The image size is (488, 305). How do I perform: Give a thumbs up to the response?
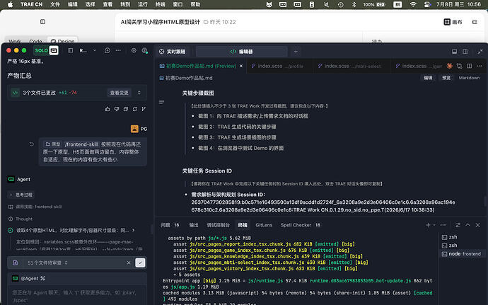coord(108,109)
